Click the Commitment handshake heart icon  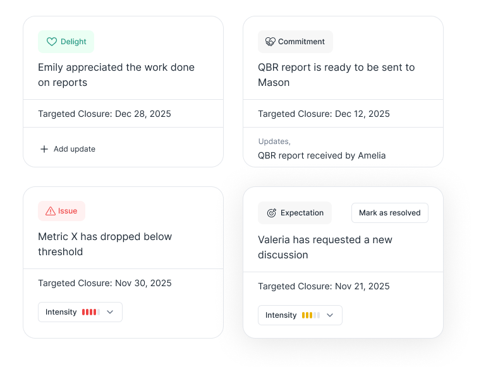pos(270,42)
